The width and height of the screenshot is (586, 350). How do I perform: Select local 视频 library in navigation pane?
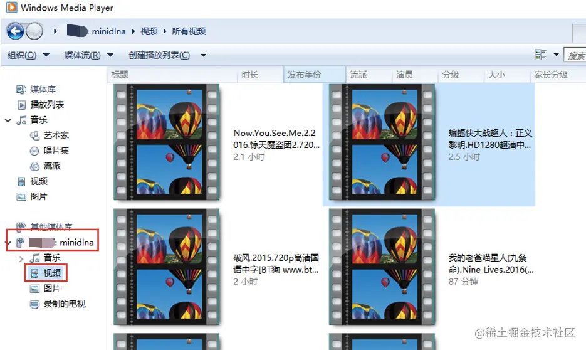[38, 181]
